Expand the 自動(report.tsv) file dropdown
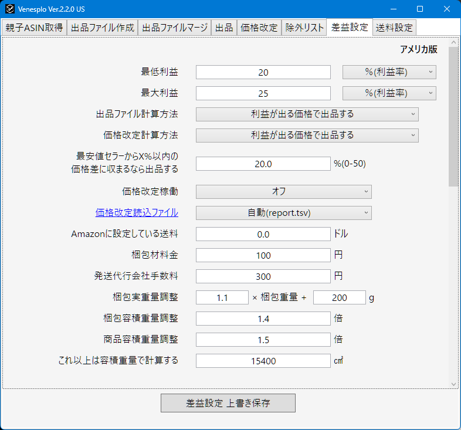Image resolution: width=461 pixels, height=430 pixels. point(283,213)
